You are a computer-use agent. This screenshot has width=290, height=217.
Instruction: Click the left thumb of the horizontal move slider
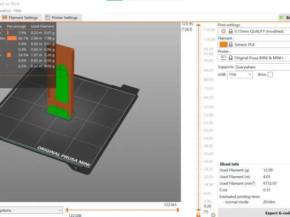(x=67, y=210)
